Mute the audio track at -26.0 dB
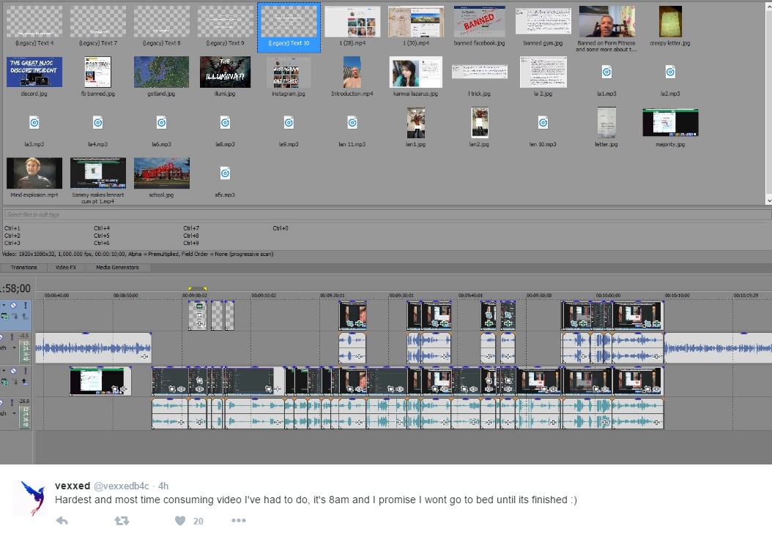Image resolution: width=772 pixels, height=542 pixels. pyautogui.click(x=1, y=403)
